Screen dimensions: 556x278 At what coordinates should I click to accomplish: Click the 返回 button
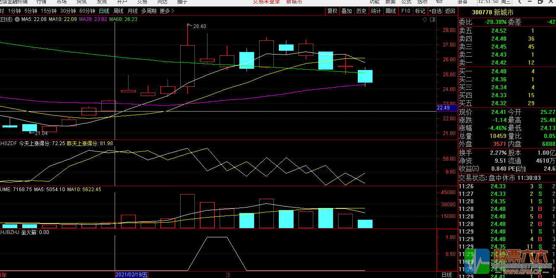pyautogui.click(x=450, y=11)
